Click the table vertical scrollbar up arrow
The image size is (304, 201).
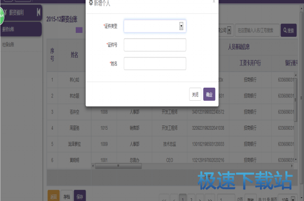click(x=296, y=75)
